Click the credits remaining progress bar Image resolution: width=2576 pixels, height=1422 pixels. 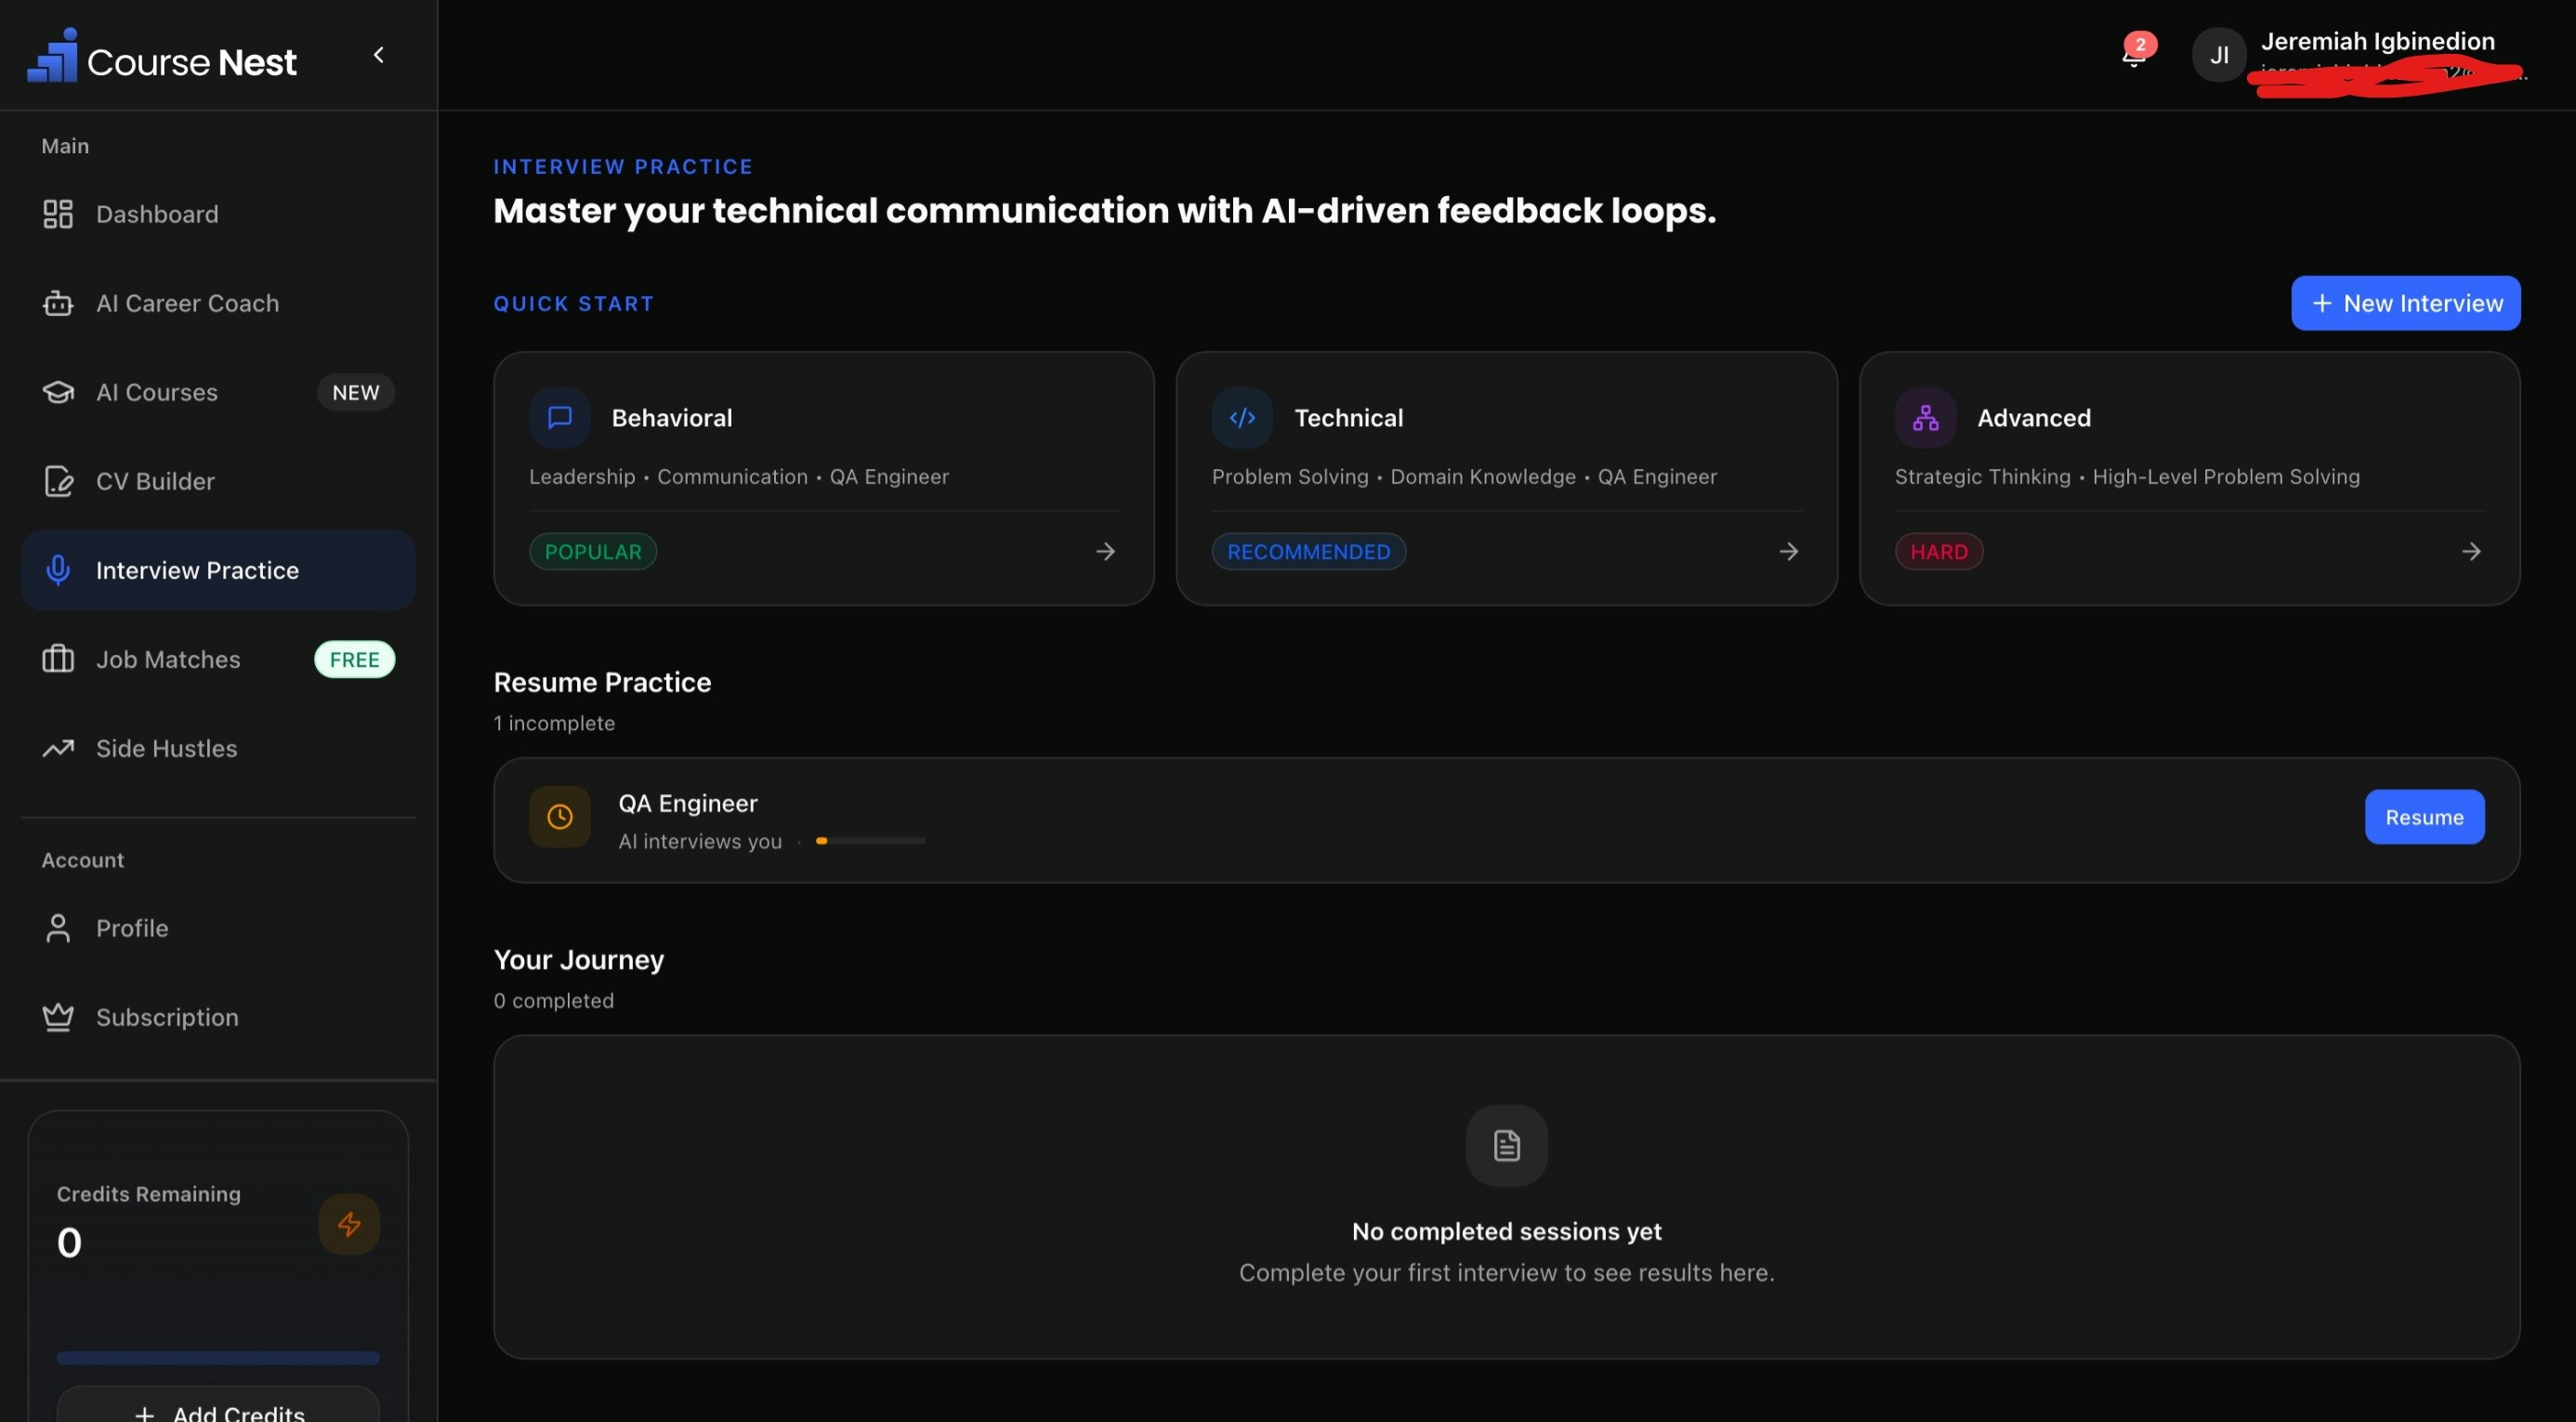[218, 1357]
